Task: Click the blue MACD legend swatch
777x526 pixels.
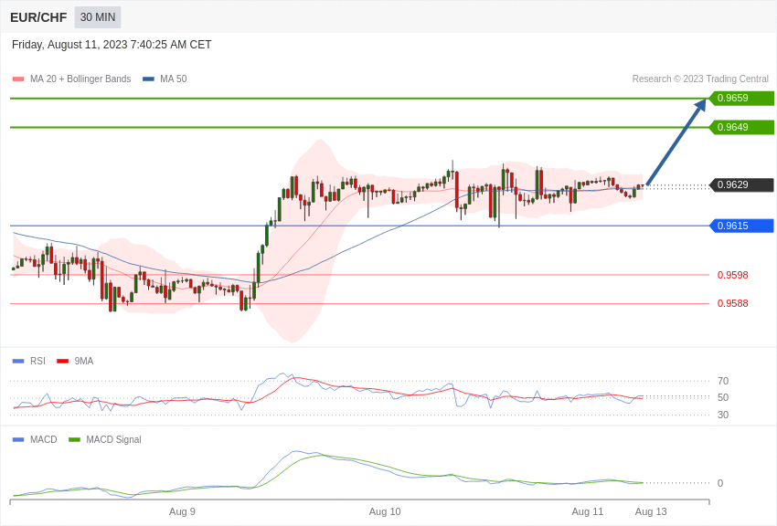Action: (x=18, y=439)
